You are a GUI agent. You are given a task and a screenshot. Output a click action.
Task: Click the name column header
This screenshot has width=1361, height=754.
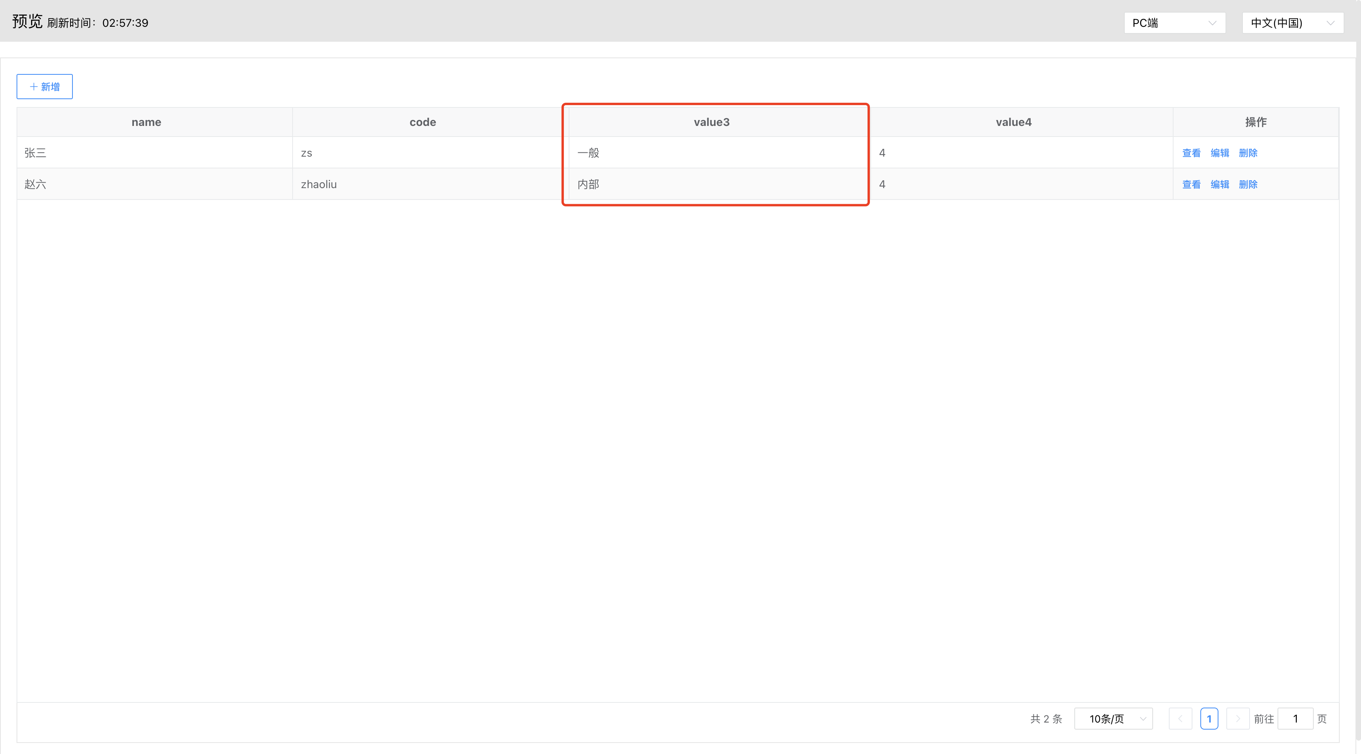click(146, 122)
